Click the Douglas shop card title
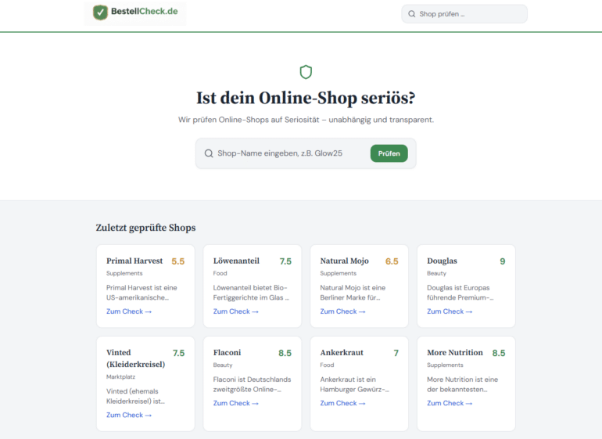Image resolution: width=602 pixels, height=439 pixels. pyautogui.click(x=442, y=261)
